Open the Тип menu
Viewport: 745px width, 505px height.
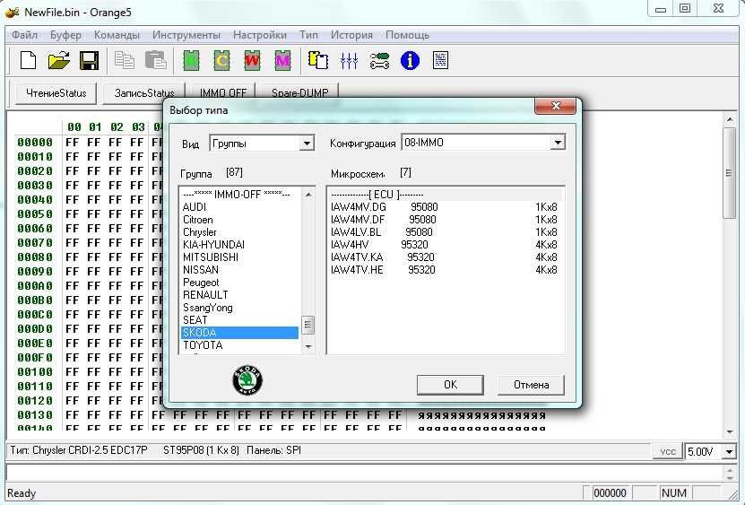308,35
